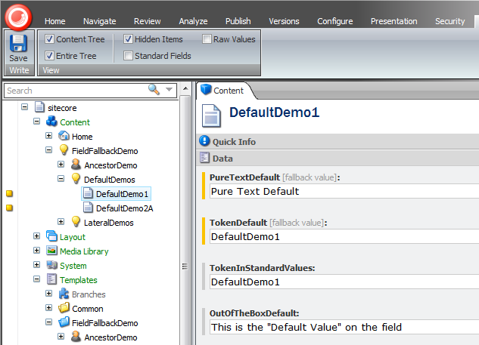Screen dimensions: 479x345
Task: Click the Templates form icon
Action: coord(51,279)
